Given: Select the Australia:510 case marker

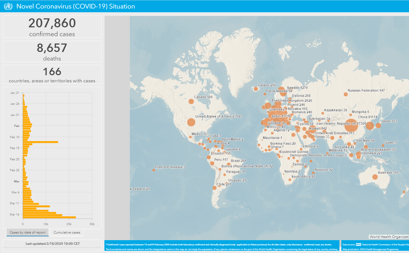Looking at the screenshot, I should (375, 177).
